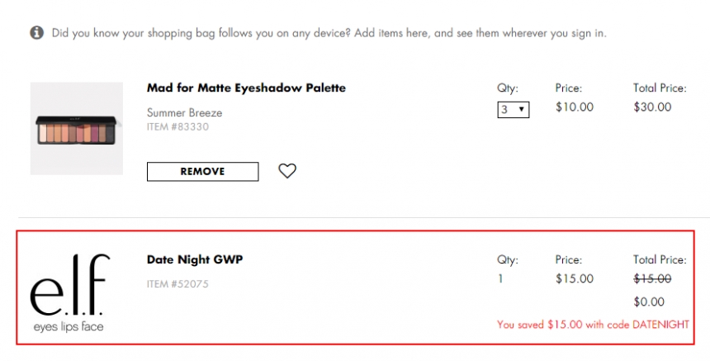The image size is (710, 361).
Task: Click the info icon beside shopping bag notice
Action: pyautogui.click(x=37, y=33)
